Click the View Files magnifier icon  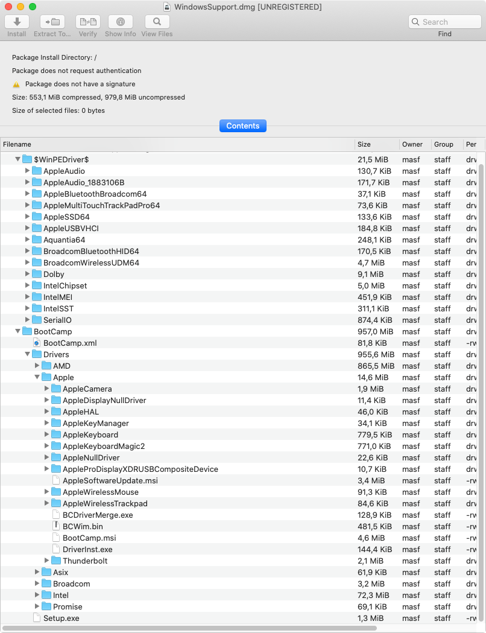157,22
